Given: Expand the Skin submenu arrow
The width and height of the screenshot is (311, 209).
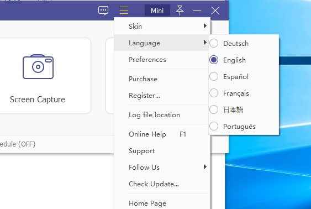Looking at the screenshot, I should click(x=205, y=26).
